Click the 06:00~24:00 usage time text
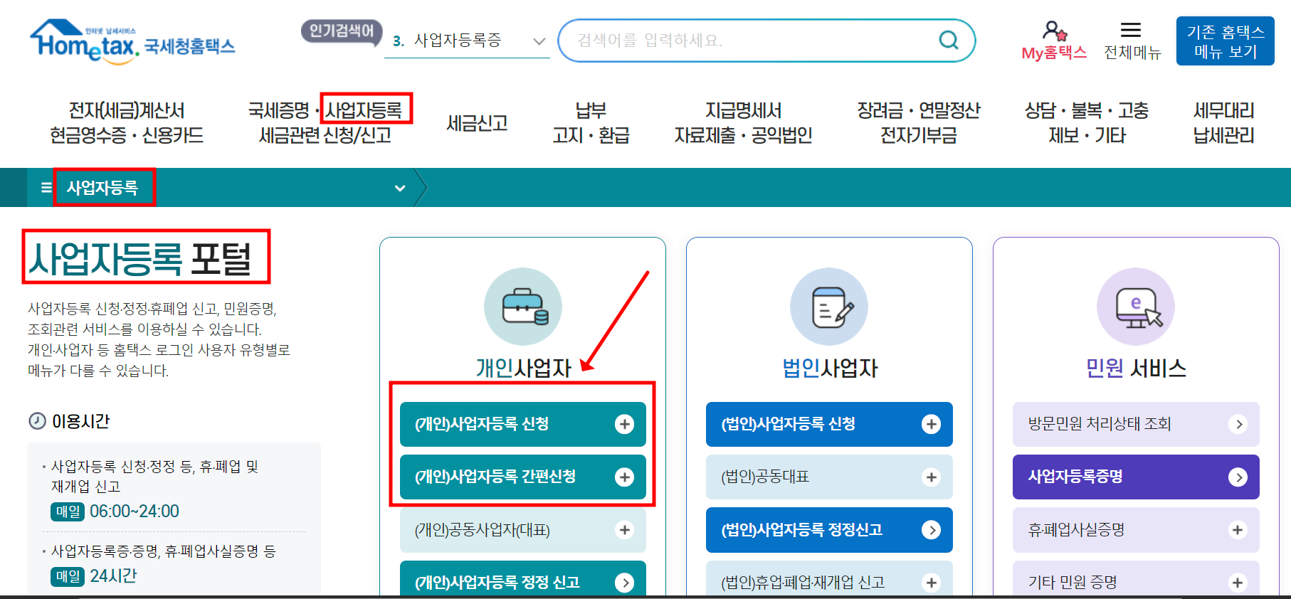 click(135, 511)
